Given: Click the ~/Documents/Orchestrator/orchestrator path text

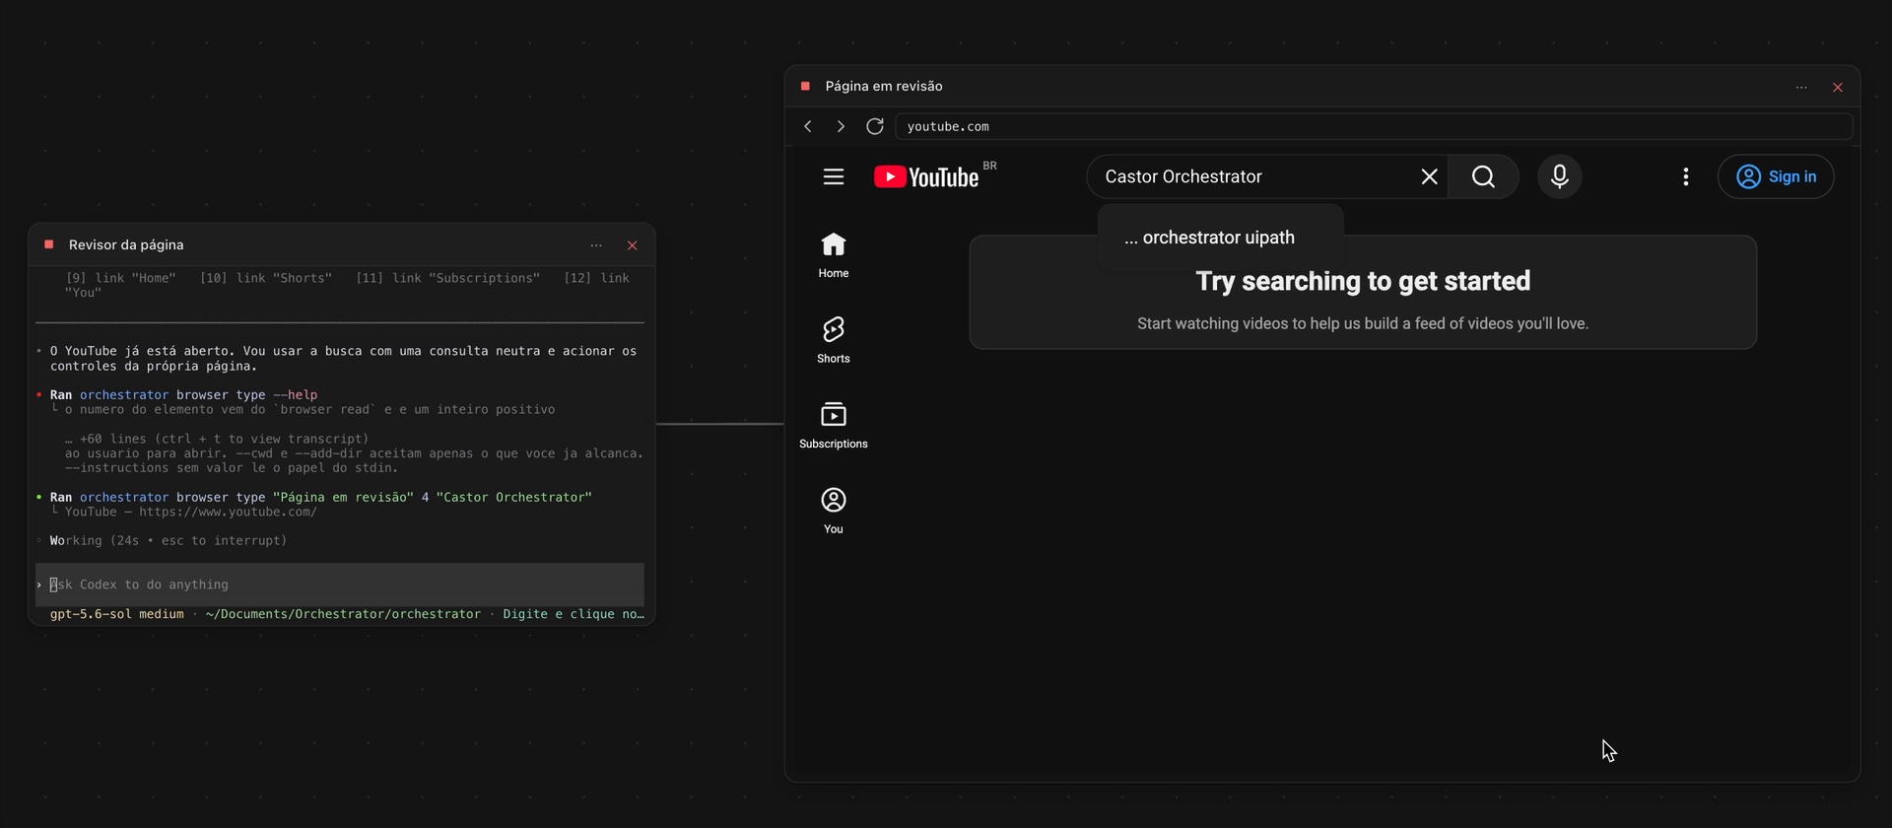Looking at the screenshot, I should [x=343, y=614].
